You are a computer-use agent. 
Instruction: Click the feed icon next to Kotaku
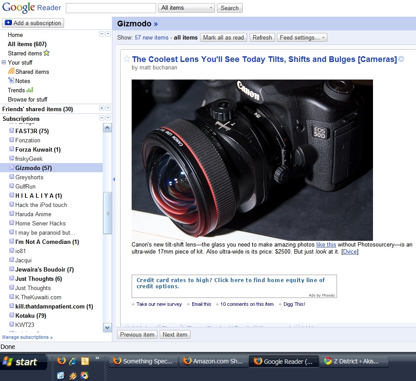click(11, 316)
